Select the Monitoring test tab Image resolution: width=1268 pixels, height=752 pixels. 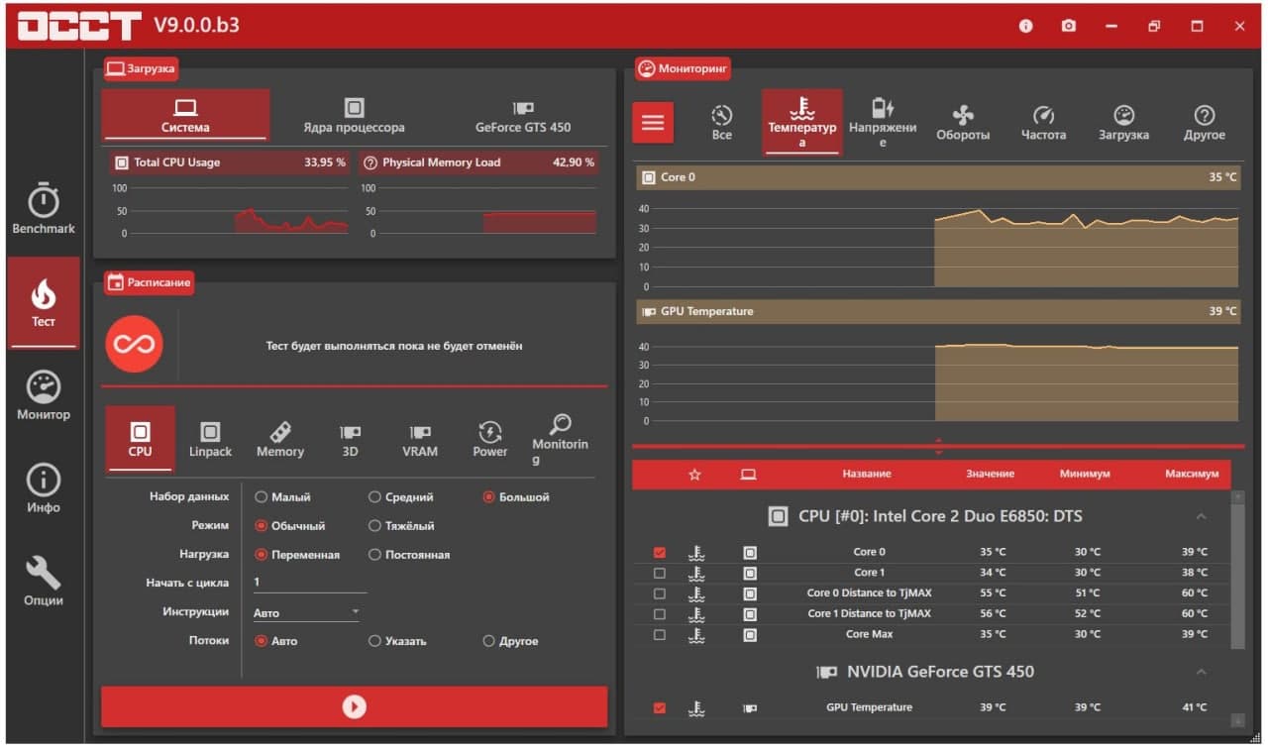coord(560,438)
